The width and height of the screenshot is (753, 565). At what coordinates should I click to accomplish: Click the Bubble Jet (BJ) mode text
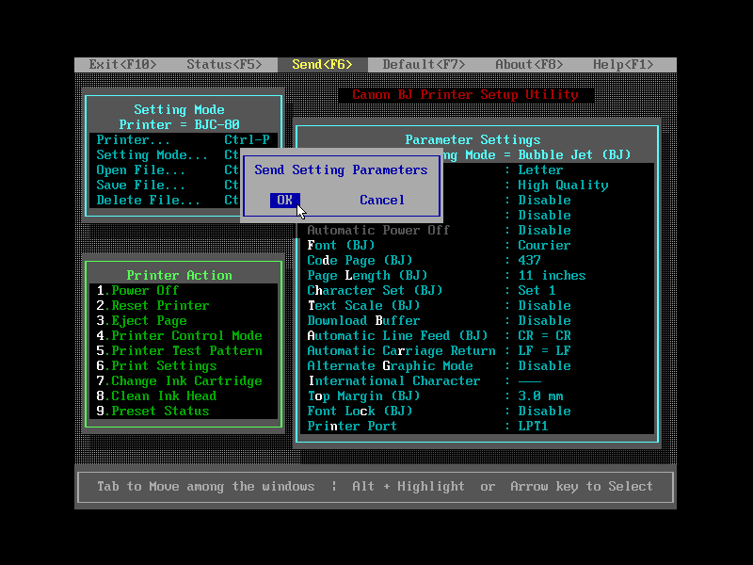pyautogui.click(x=574, y=154)
